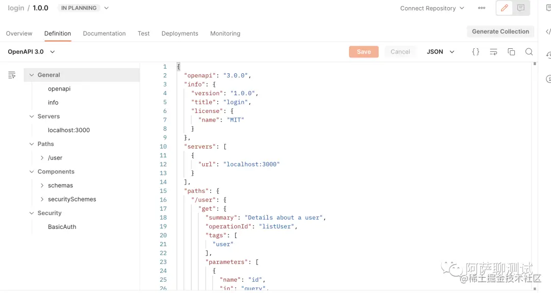
Task: Click the login breadcrumb link
Action: tap(16, 8)
